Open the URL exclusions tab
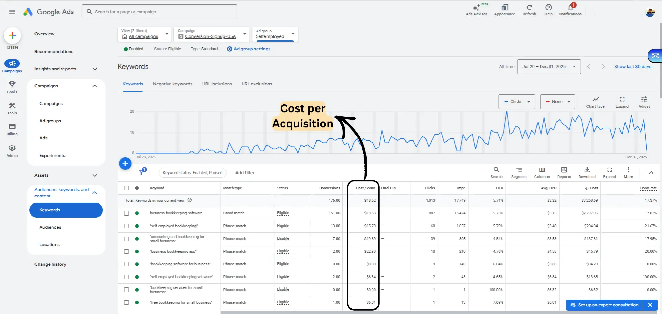This screenshot has width=662, height=314. 257,84
